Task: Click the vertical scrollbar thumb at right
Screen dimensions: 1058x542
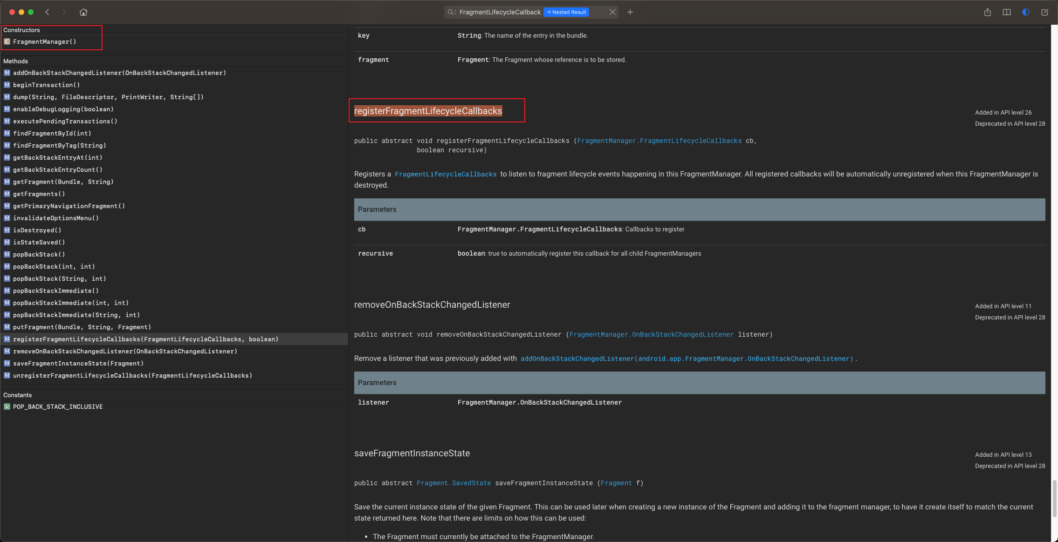Action: pyautogui.click(x=1054, y=498)
